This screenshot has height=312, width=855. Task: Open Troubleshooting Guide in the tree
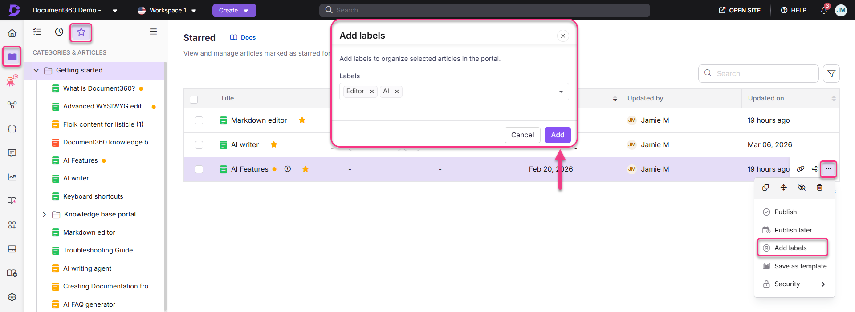tap(98, 250)
